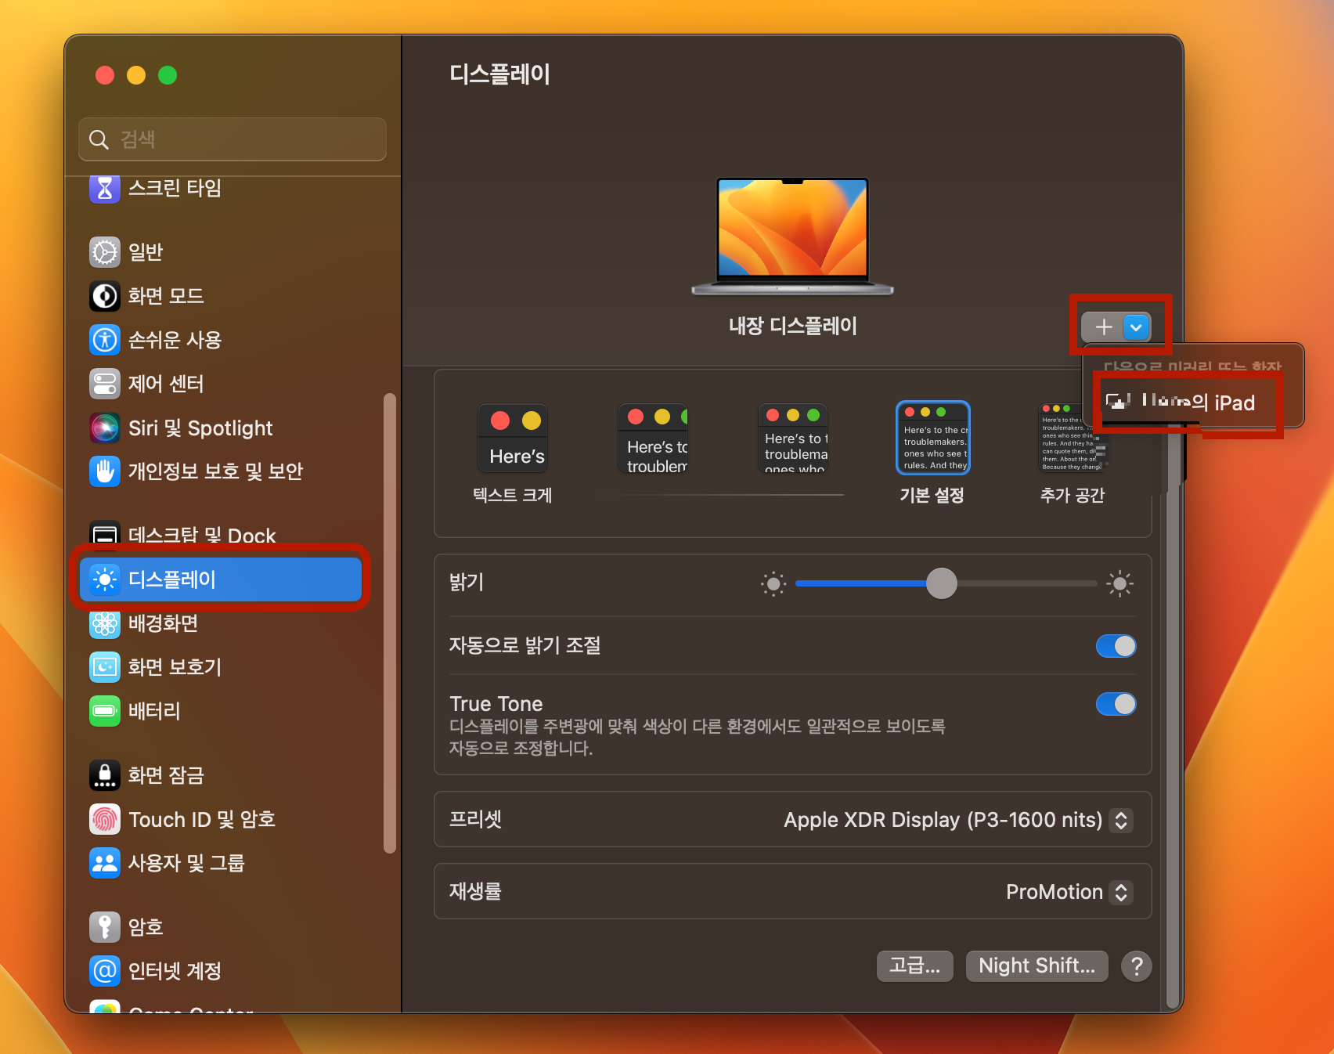
Task: Select the 텍스트 크기 larger text resolution thumbnail
Action: [513, 437]
